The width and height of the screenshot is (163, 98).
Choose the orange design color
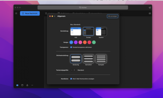click(85, 42)
